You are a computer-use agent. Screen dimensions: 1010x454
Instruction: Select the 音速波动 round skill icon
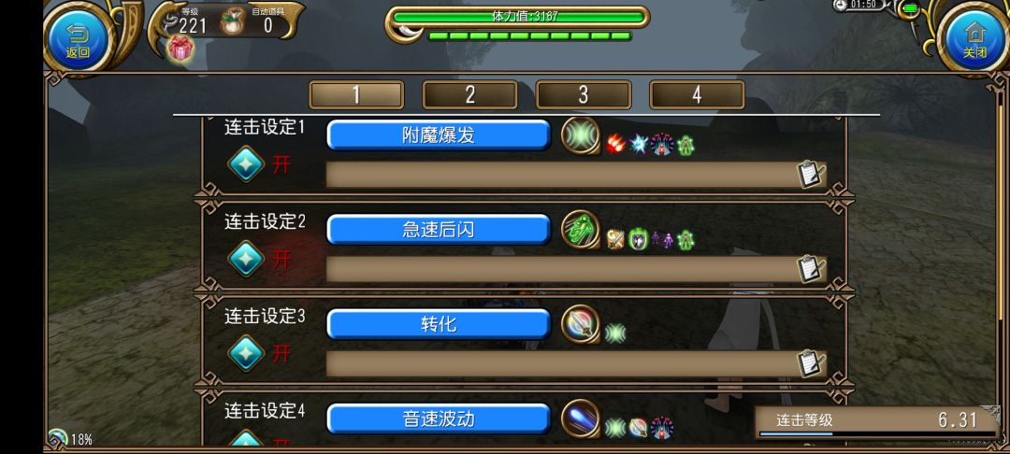(581, 418)
